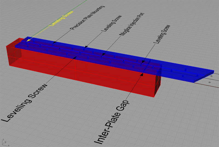The width and height of the screenshot is (219, 147).
Task: Click the world XYZ axes icon
Action: (x=5, y=143)
